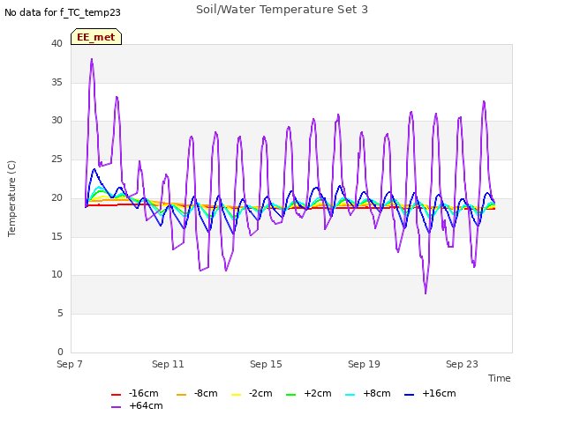Click the 35 y-axis tick label
The width and height of the screenshot is (565, 423).
56,82
